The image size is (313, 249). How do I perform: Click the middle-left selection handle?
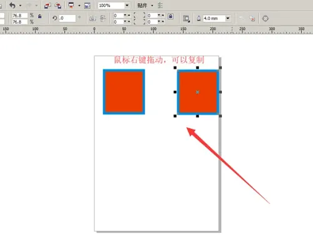pyautogui.click(x=175, y=92)
